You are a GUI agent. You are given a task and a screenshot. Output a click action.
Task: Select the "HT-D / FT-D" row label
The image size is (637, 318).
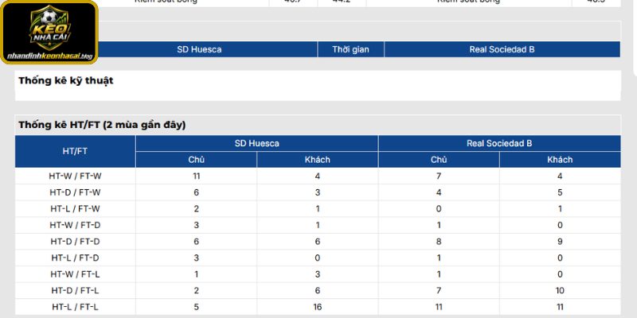click(75, 242)
